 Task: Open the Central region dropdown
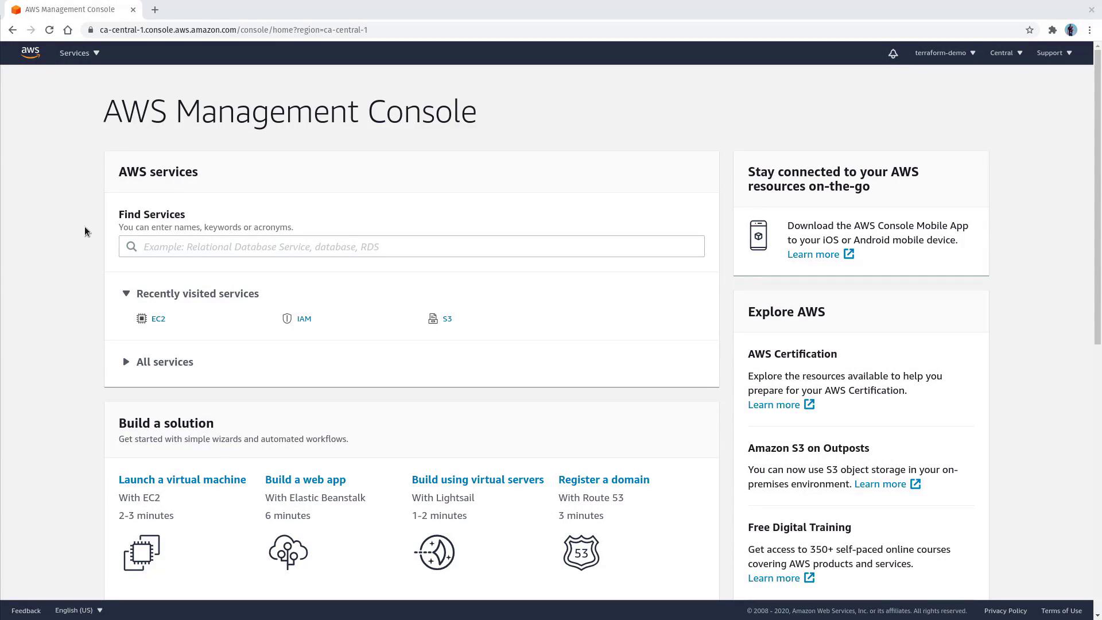pyautogui.click(x=1006, y=53)
